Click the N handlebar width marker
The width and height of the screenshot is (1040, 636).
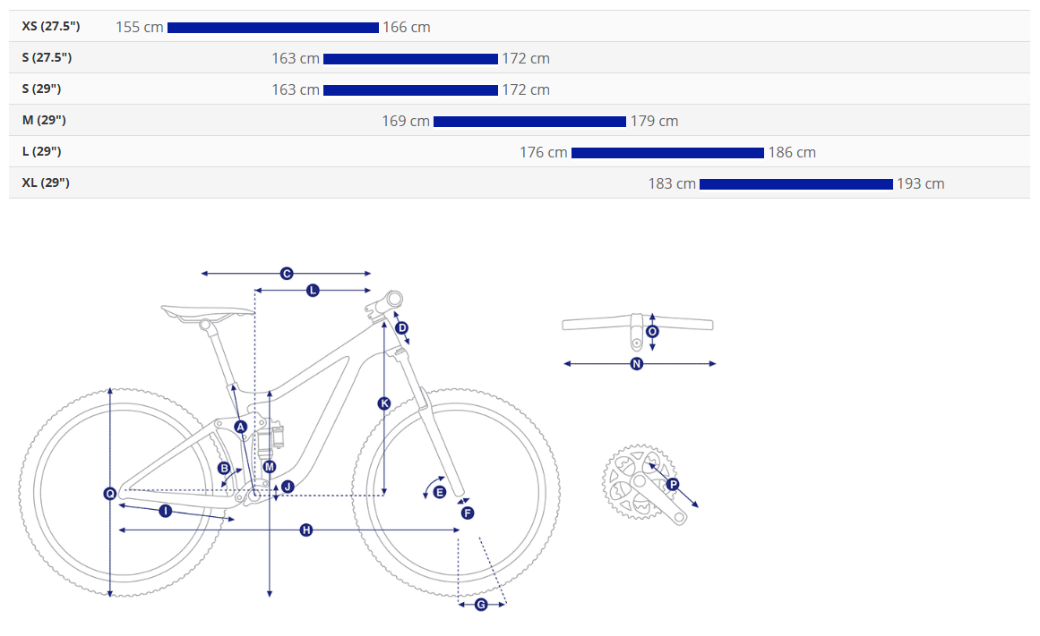(637, 364)
